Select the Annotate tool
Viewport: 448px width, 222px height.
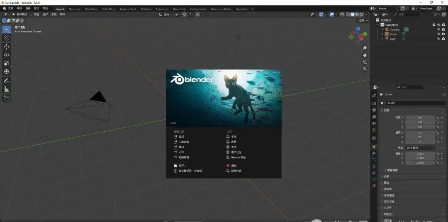tap(7, 81)
